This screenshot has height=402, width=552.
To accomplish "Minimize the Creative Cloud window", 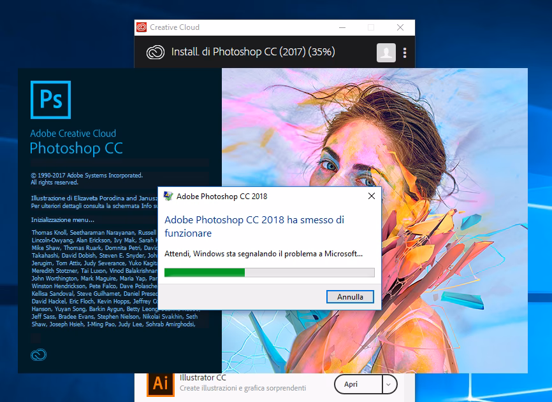I will coord(342,27).
